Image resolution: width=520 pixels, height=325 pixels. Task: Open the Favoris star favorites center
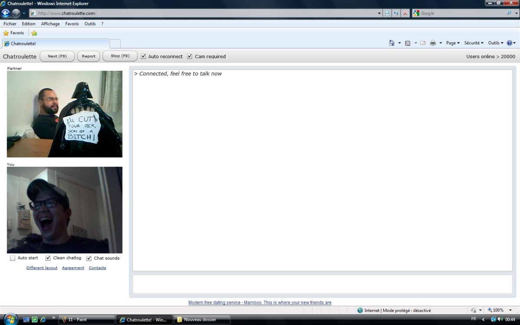[13, 33]
